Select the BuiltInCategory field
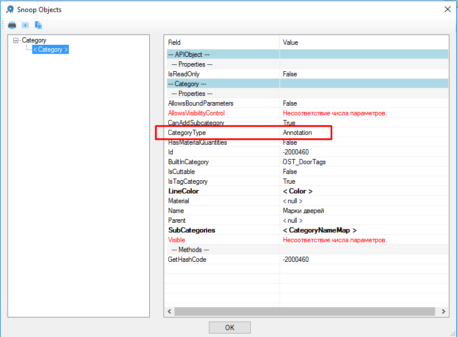 tap(188, 162)
